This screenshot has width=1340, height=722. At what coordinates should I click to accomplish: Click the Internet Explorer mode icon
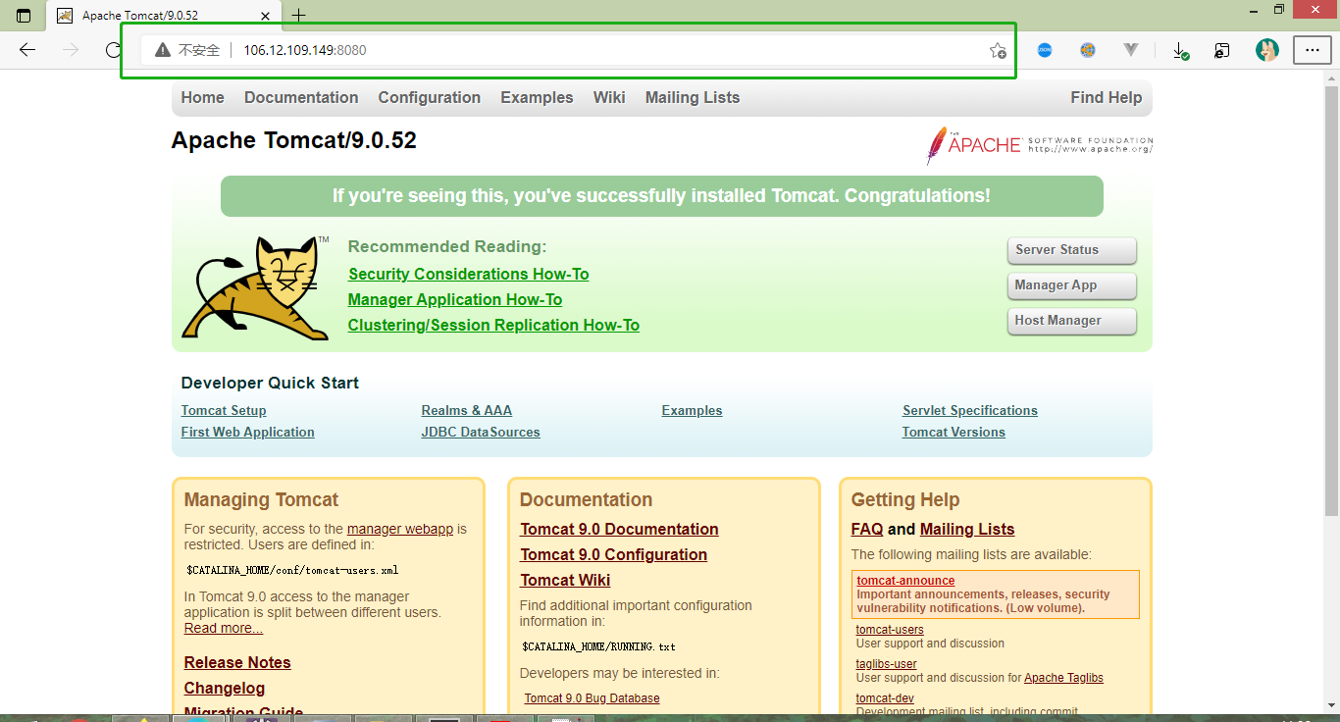click(x=1222, y=50)
